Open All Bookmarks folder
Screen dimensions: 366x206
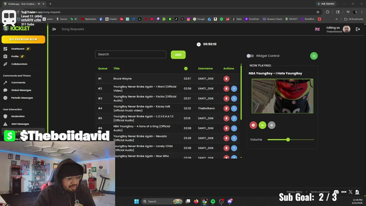pos(354,19)
